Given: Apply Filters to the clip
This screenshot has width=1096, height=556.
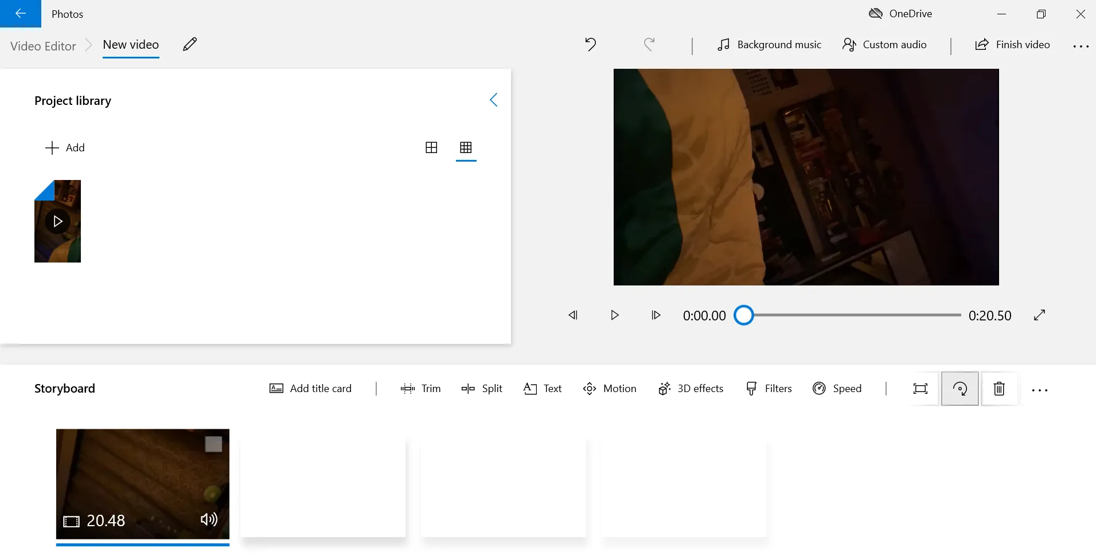Looking at the screenshot, I should click(x=768, y=389).
